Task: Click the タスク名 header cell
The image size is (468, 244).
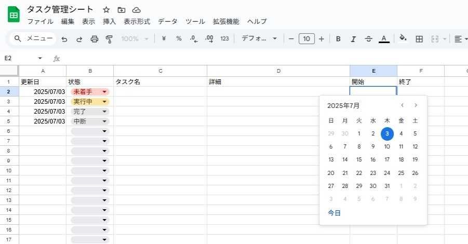Action: [161, 82]
